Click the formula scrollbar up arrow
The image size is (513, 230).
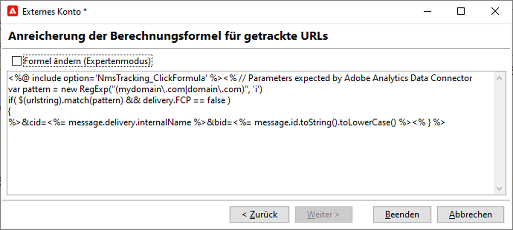pos(499,79)
